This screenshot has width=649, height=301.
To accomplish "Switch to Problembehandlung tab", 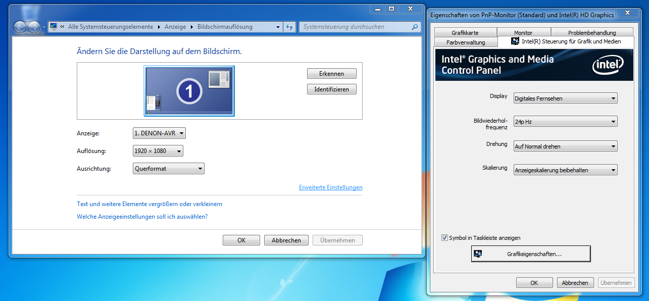I will tap(592, 33).
